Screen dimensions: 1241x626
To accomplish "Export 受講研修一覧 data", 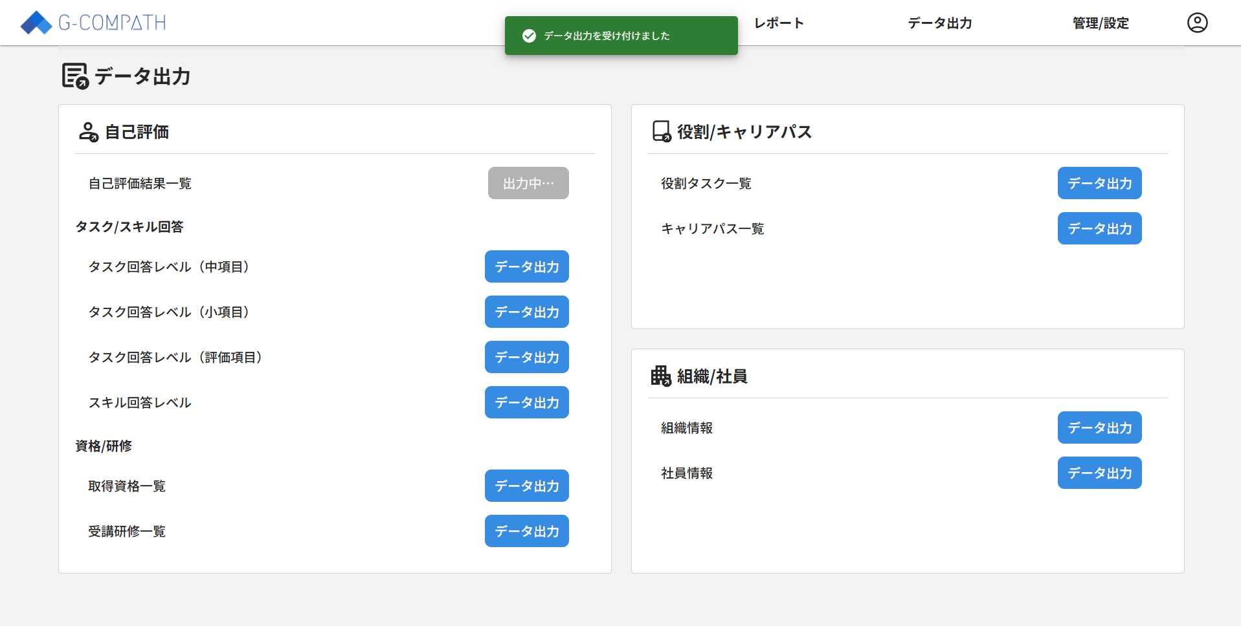I will pyautogui.click(x=526, y=531).
